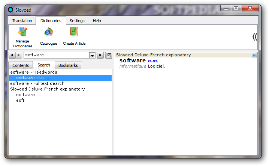Switch to the Translation tab
Viewport: 269px width, 166px height.
coord(22,21)
